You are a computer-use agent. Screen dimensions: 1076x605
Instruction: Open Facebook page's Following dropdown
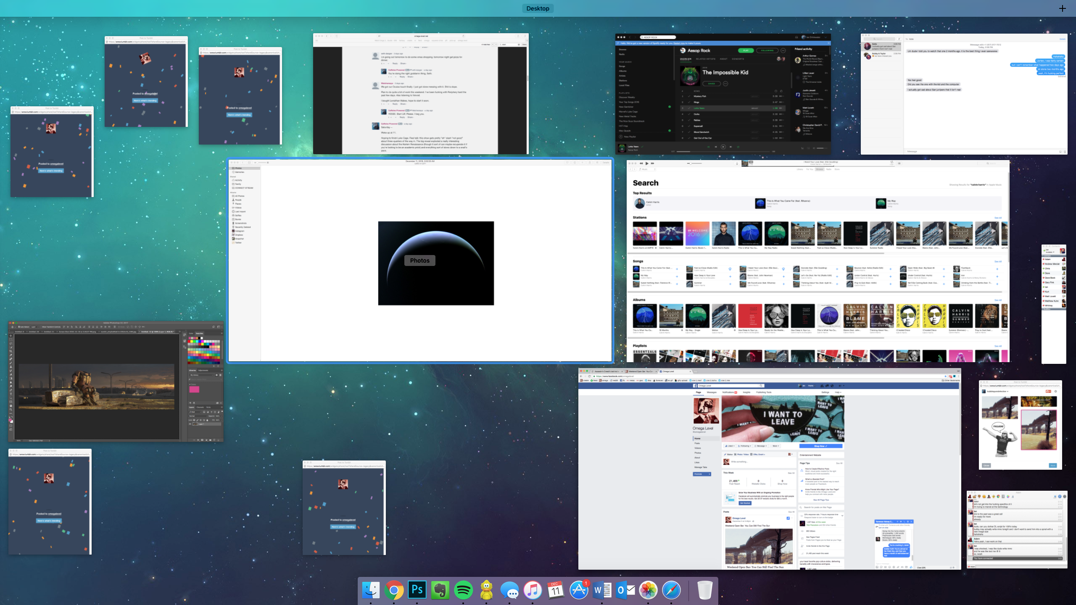tap(744, 446)
